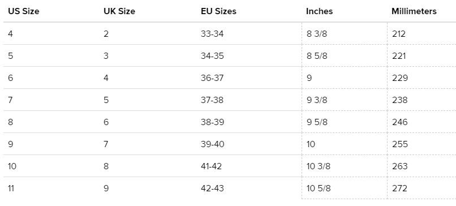The image size is (456, 206).
Task: Click the 272 millimeters cell
Action: tap(399, 188)
